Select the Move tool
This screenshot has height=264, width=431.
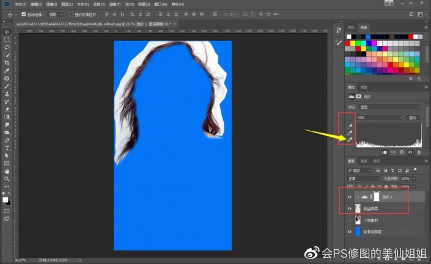[7, 31]
